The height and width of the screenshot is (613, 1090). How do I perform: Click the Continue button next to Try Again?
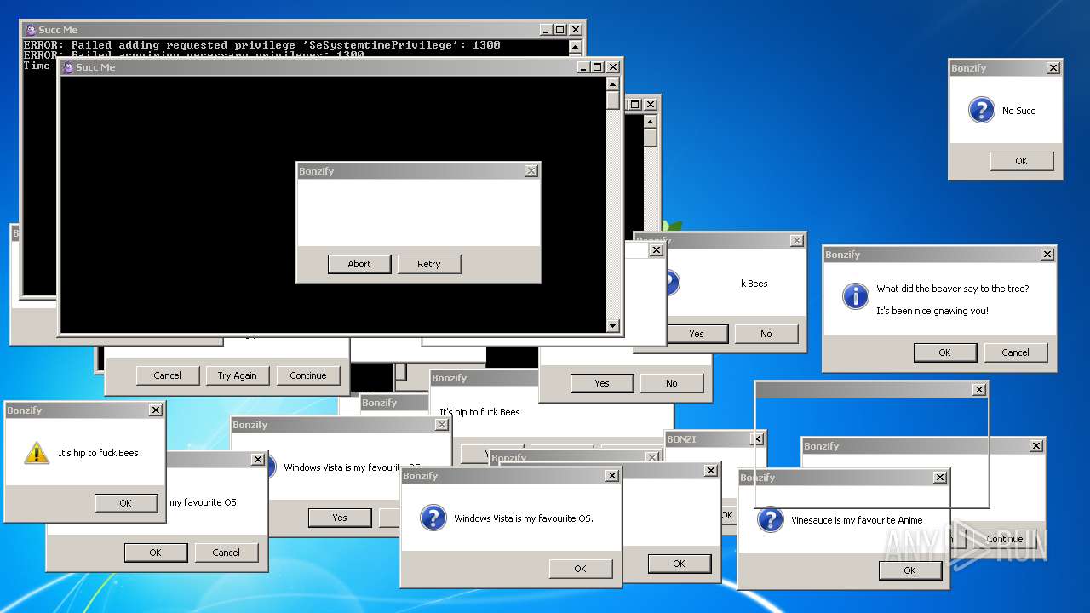308,375
